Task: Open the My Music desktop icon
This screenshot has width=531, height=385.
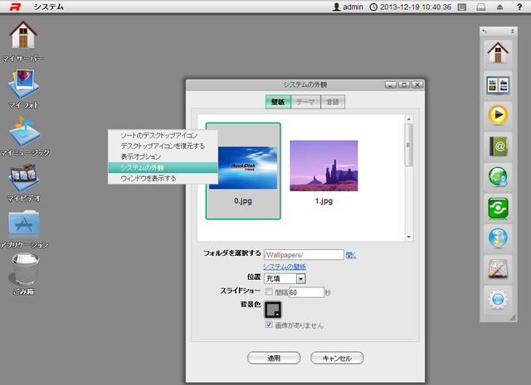Action: [23, 131]
